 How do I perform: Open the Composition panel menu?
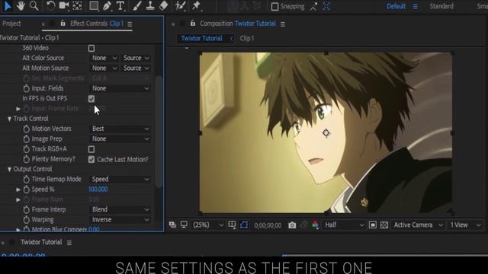point(283,24)
